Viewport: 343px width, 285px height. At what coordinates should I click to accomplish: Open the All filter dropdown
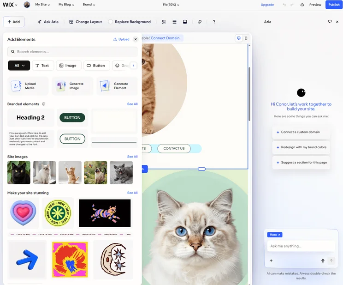(x=19, y=66)
